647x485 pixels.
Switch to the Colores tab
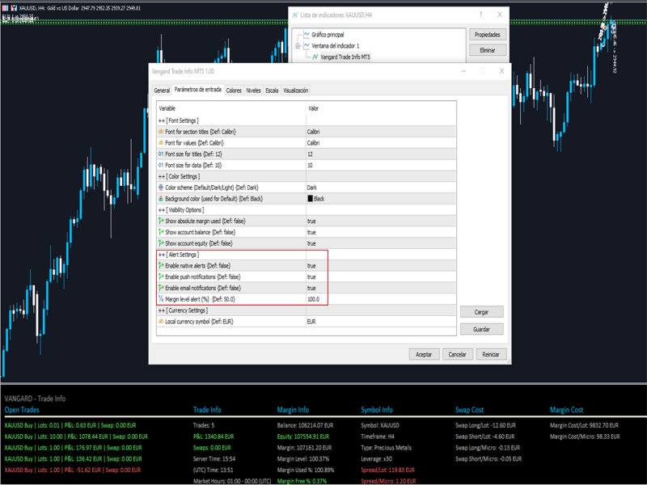234,91
